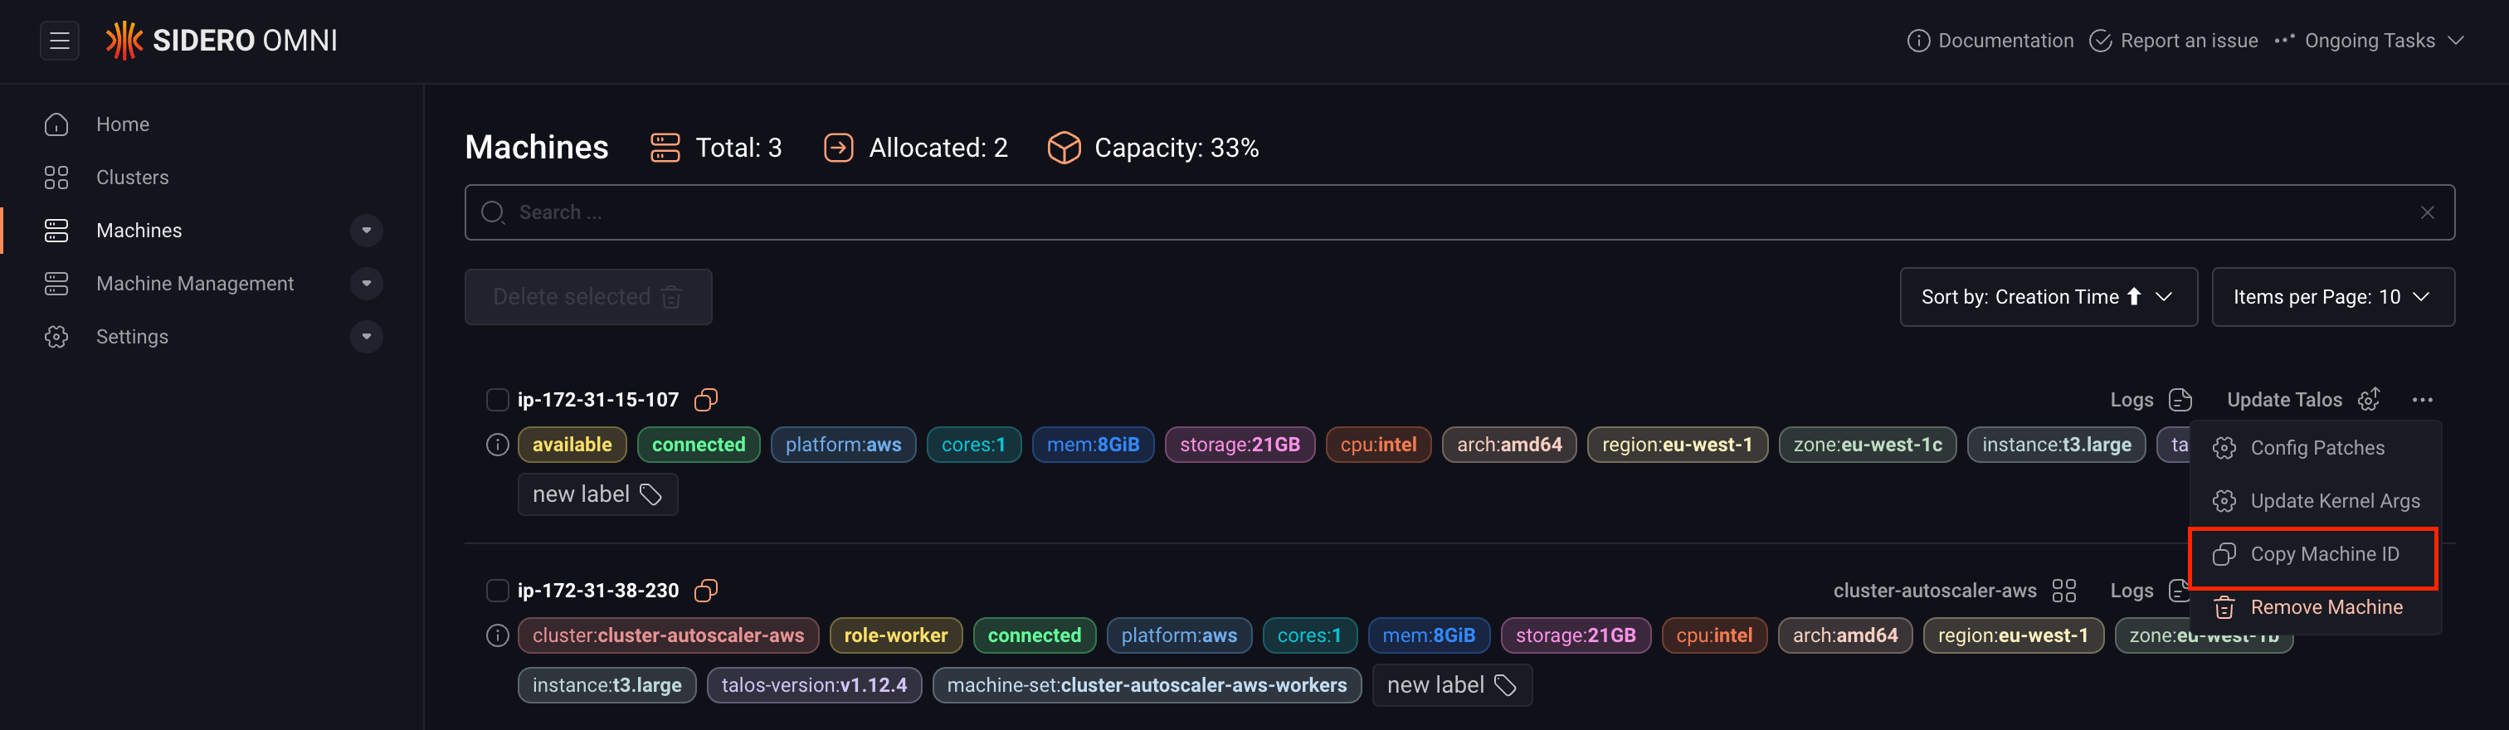Open Settings in sidebar
The height and width of the screenshot is (730, 2509).
[x=133, y=337]
